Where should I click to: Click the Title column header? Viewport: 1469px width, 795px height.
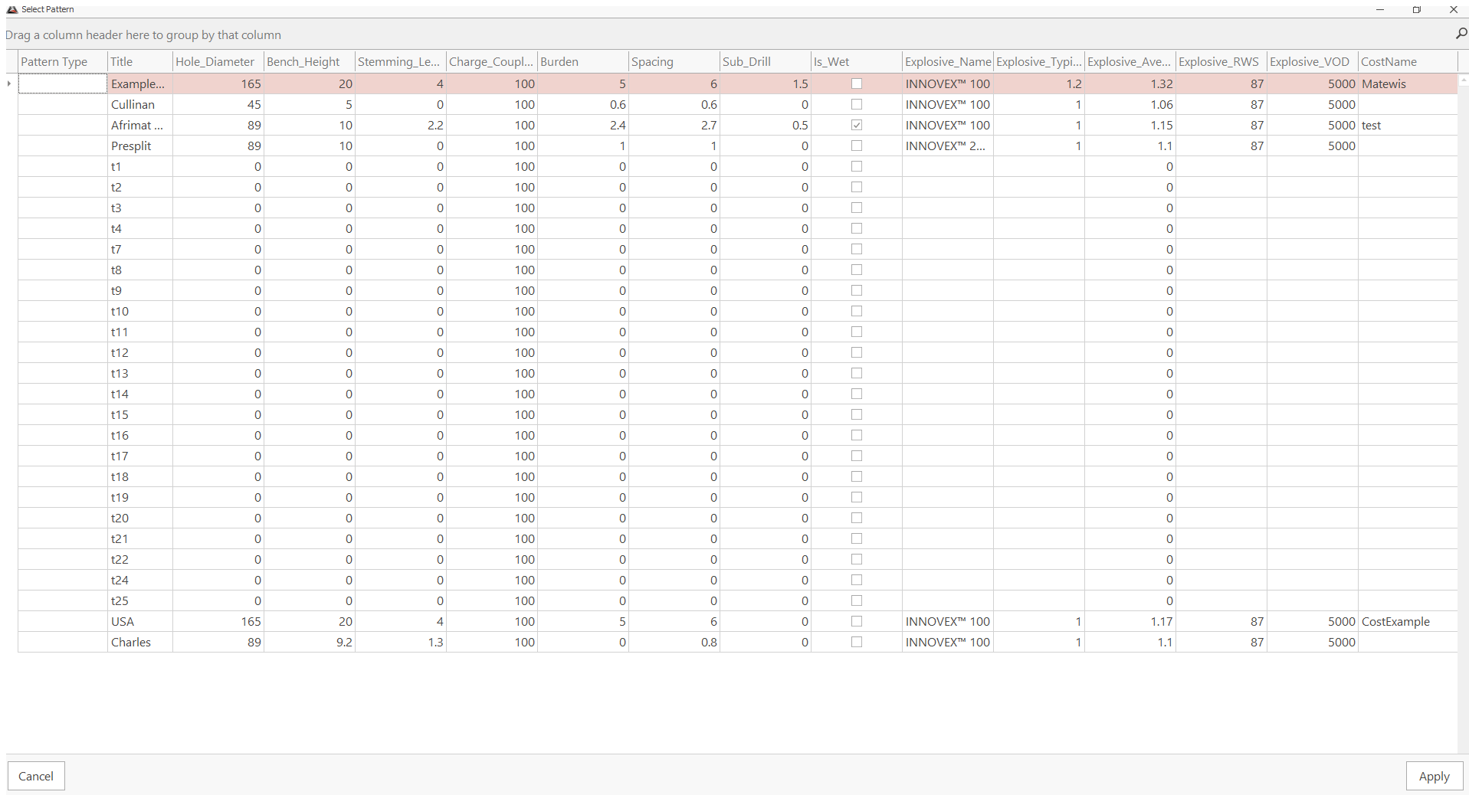[139, 61]
